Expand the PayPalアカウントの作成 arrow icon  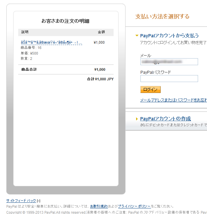pos(137,119)
